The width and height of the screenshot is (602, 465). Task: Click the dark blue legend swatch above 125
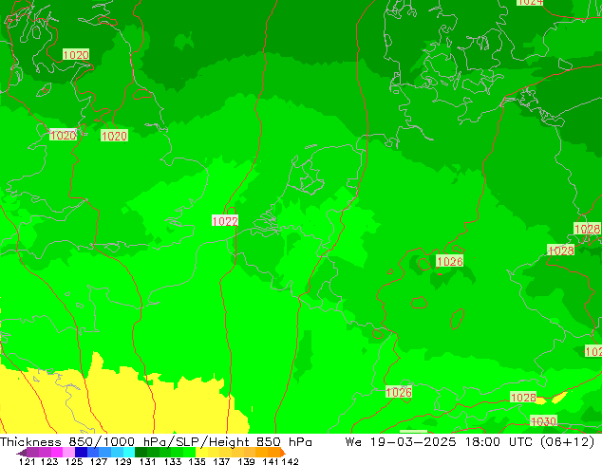coord(80,452)
